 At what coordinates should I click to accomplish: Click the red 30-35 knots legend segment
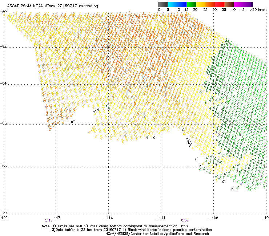220,4
